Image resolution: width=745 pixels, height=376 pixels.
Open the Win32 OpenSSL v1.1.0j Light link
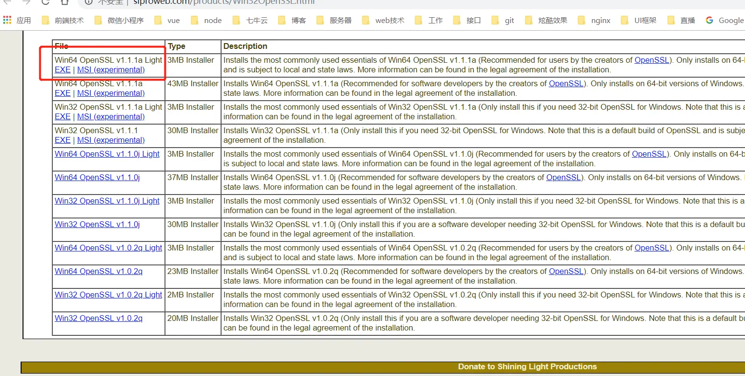coord(107,201)
